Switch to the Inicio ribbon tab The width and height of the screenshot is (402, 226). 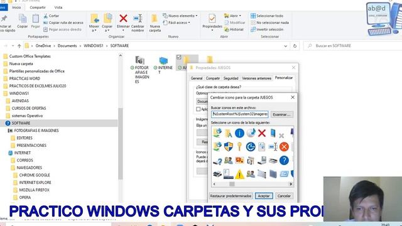pos(16,8)
